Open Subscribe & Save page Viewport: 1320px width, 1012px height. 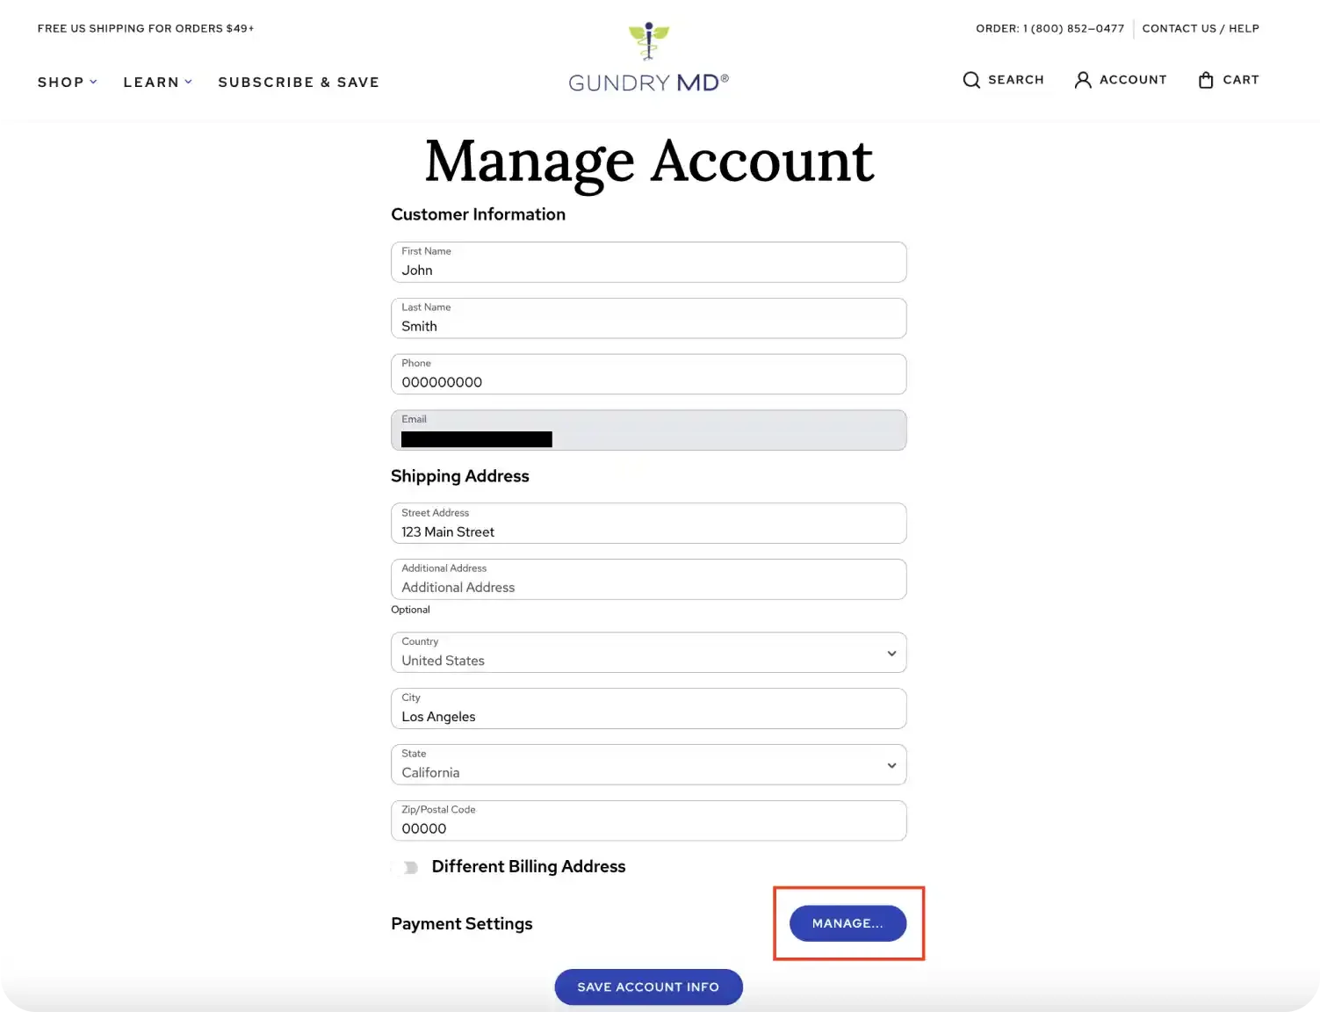click(299, 82)
